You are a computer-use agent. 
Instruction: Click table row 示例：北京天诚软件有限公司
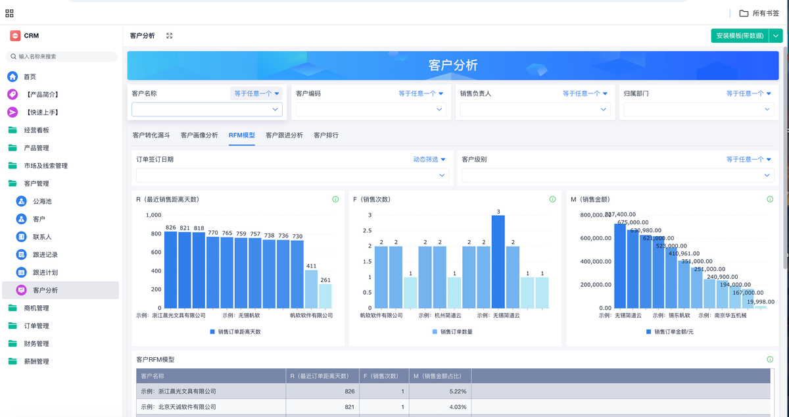point(453,407)
